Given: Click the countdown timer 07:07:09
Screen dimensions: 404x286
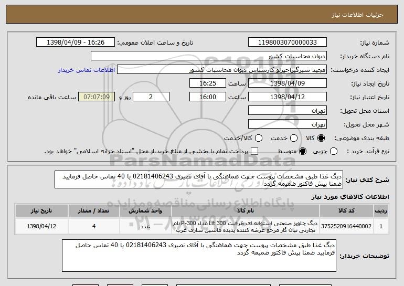Looking at the screenshot, I should coord(97,97).
